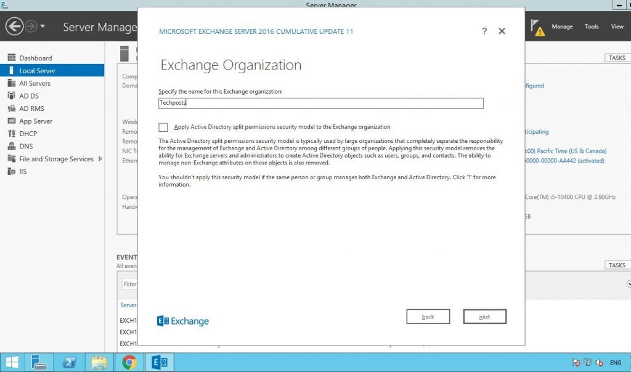Click the next button in setup

point(484,317)
